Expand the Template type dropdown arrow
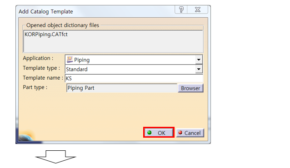Viewport: 290px width, 168px height. [199, 69]
